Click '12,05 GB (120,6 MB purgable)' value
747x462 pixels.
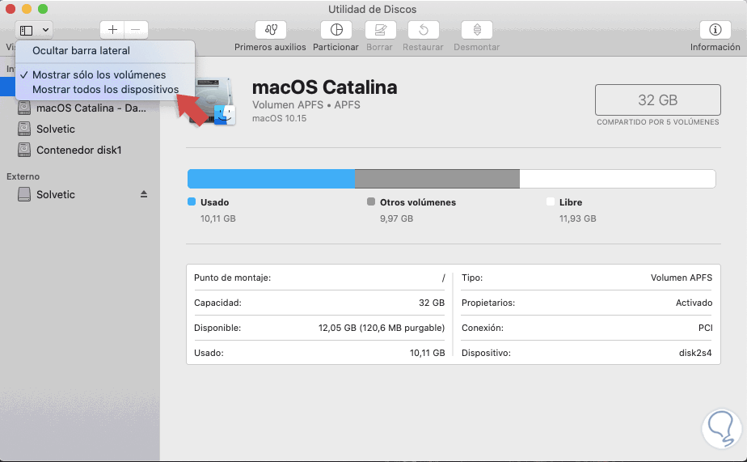[x=382, y=328]
